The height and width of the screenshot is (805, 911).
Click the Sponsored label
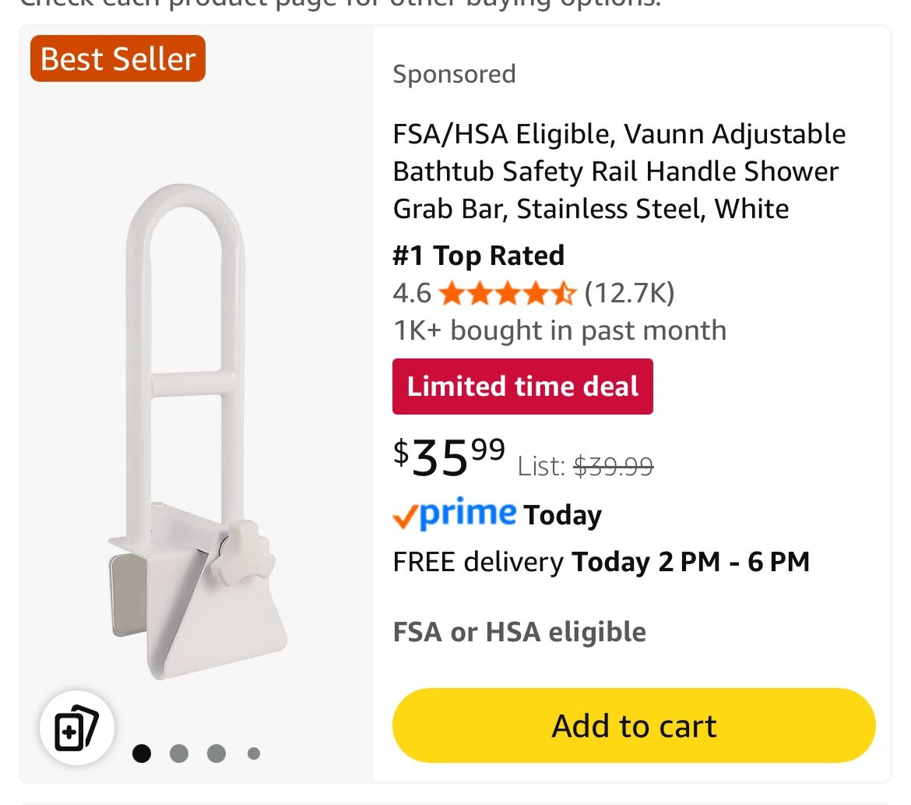pos(454,74)
